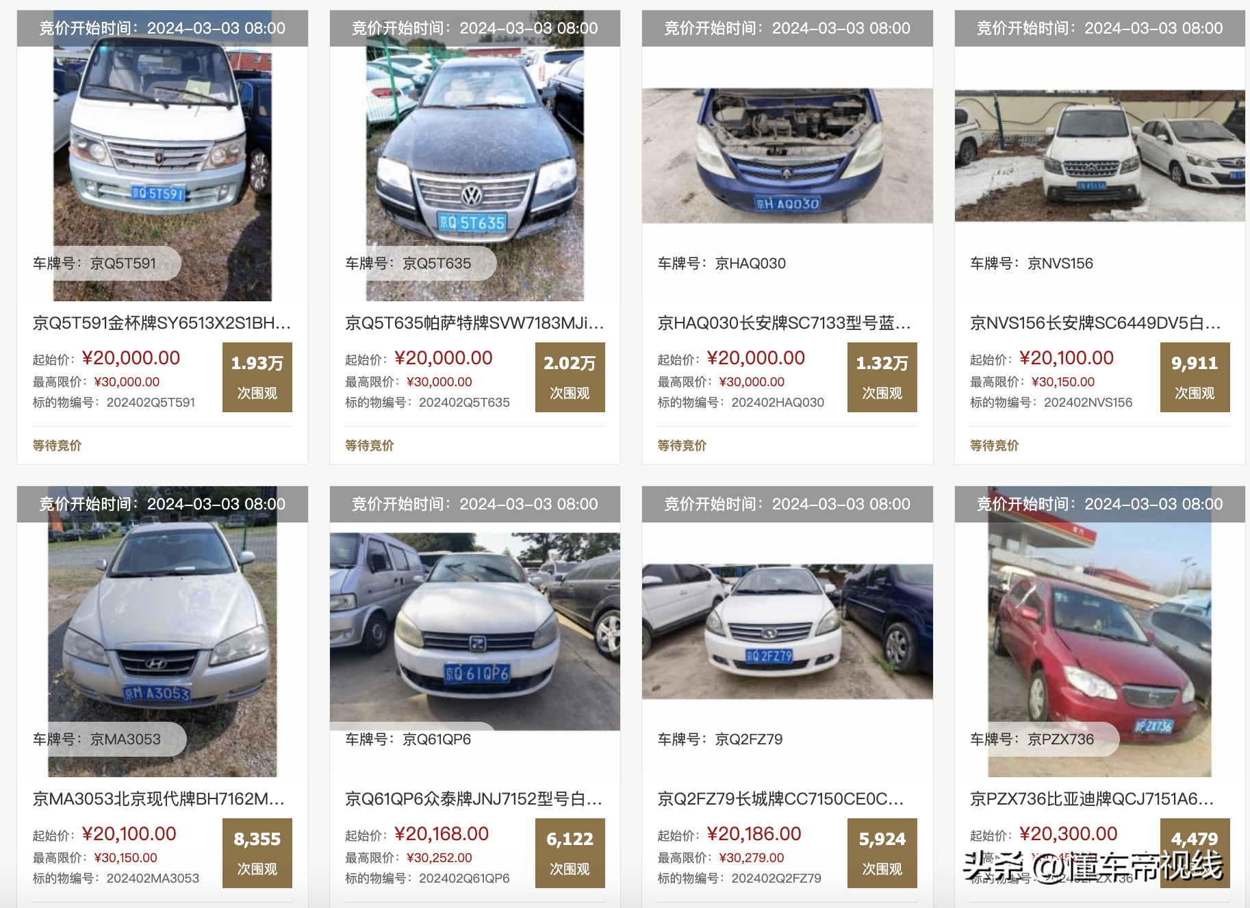
Task: Open the 京Q5T635 Passat car photo
Action: click(475, 156)
